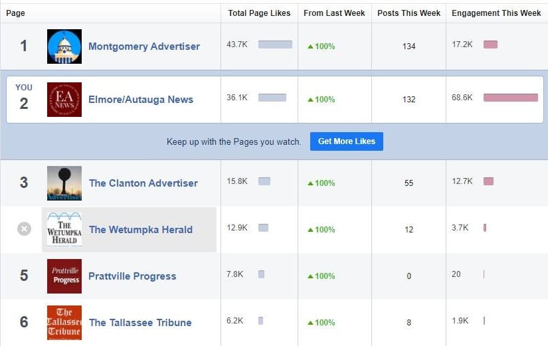Click The Clanton Advertiser page thumbnail
The width and height of the screenshot is (548, 346).
click(64, 183)
